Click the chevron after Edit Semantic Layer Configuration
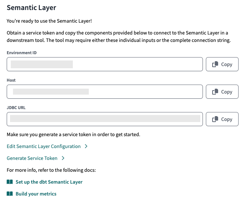 [86, 147]
